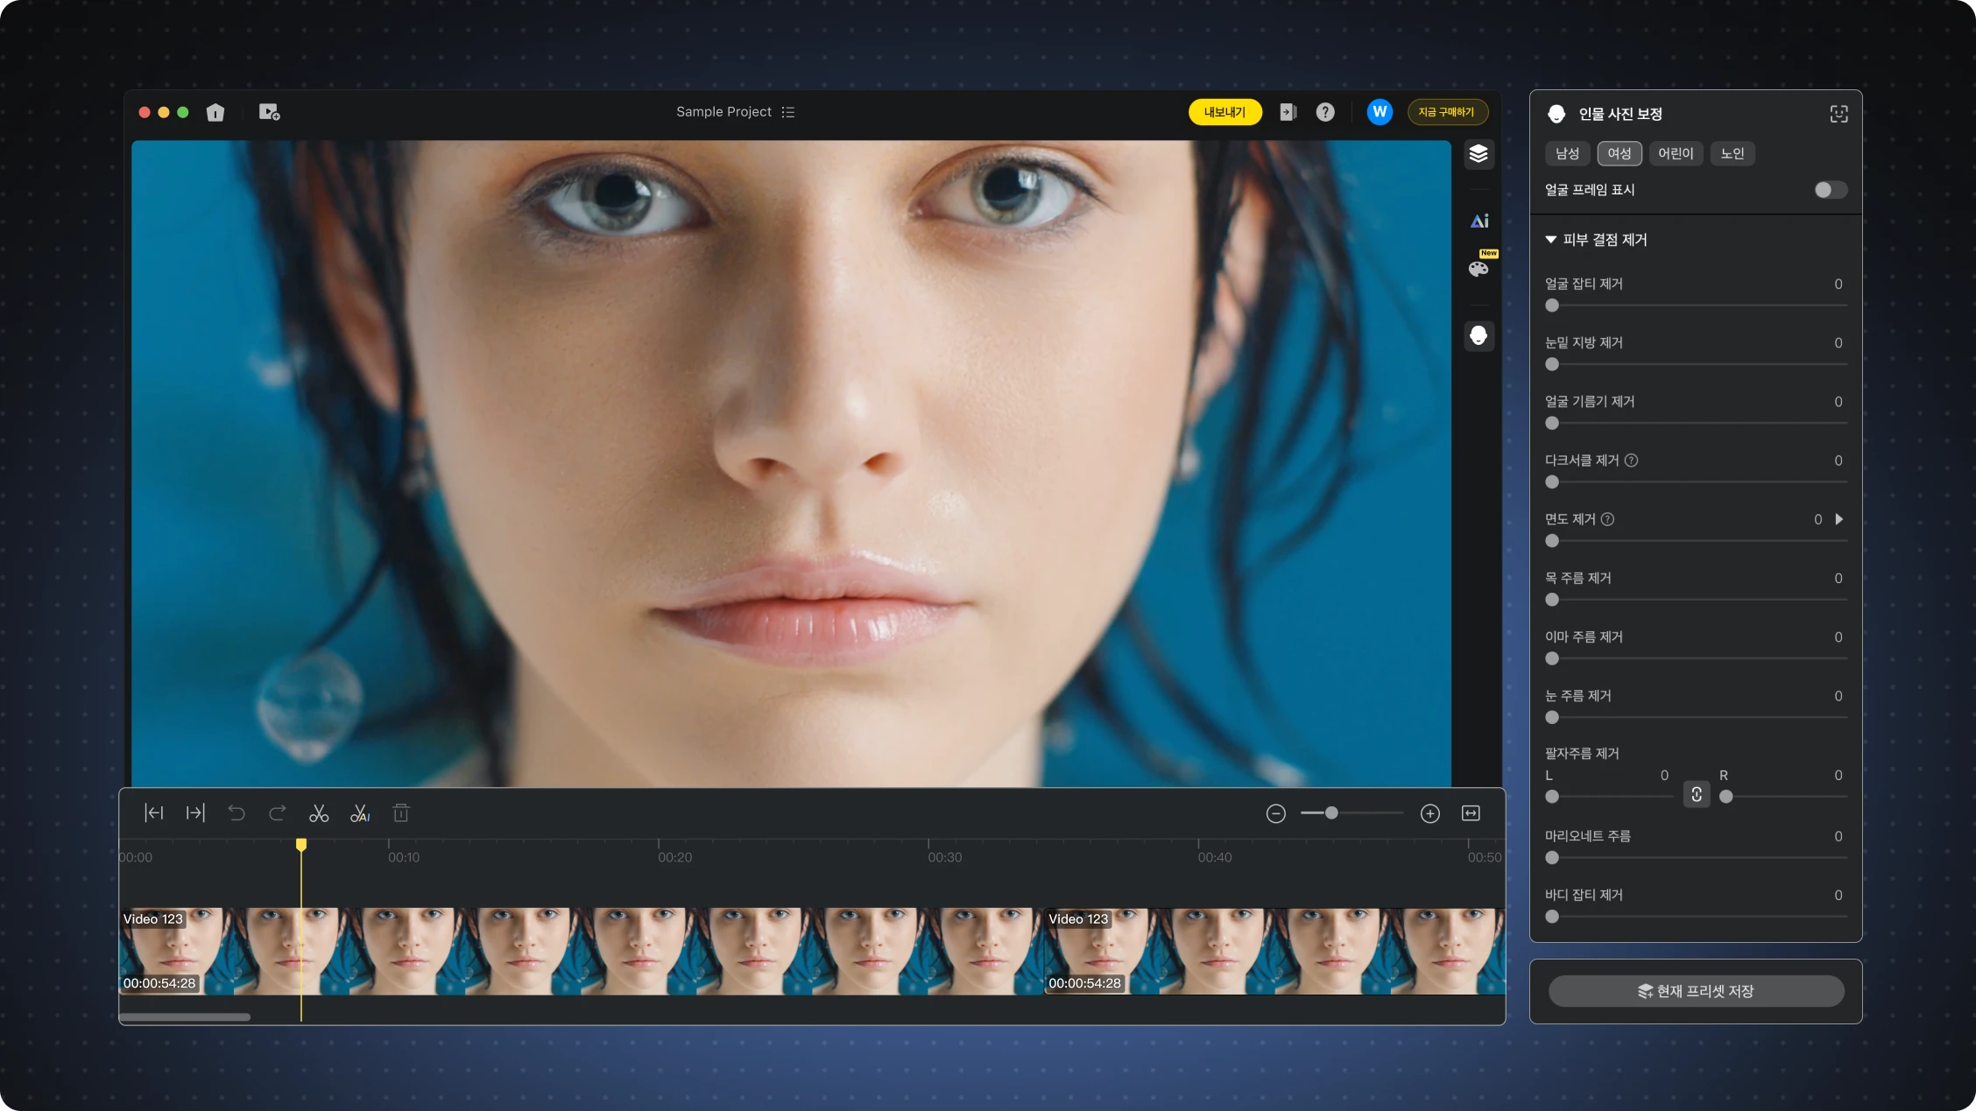
Task: Click the 목 주름 제거 slider handle
Action: pyautogui.click(x=1552, y=600)
